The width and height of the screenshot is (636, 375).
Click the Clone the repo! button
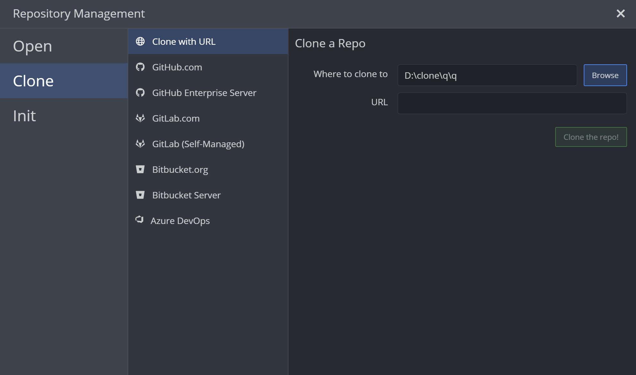point(591,137)
